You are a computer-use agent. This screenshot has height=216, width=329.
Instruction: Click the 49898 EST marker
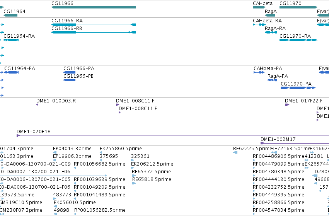tap(55, 214)
